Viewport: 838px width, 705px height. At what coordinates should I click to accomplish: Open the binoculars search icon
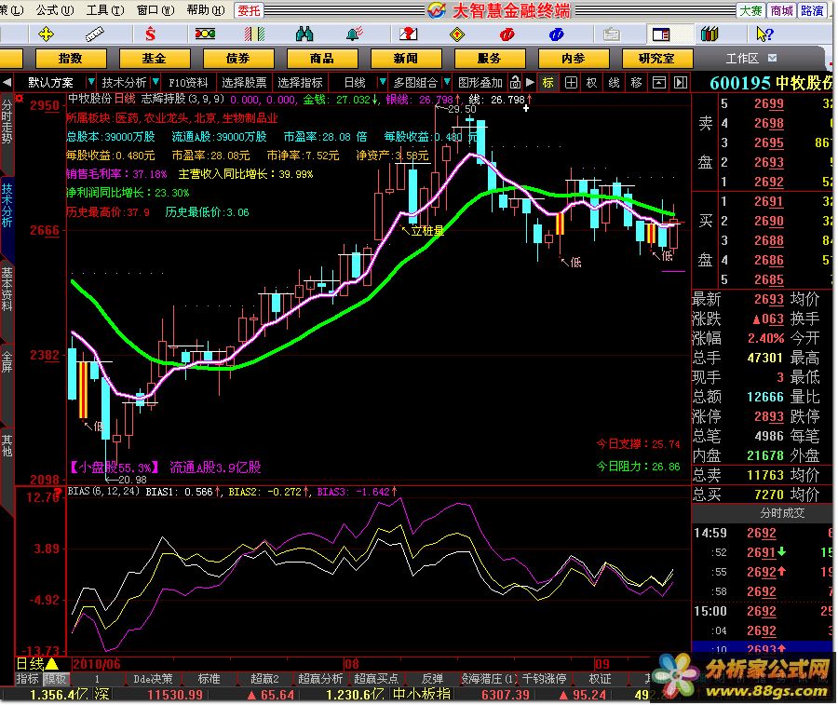tap(304, 34)
